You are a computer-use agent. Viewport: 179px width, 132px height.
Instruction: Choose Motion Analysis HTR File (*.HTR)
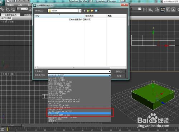79,102
